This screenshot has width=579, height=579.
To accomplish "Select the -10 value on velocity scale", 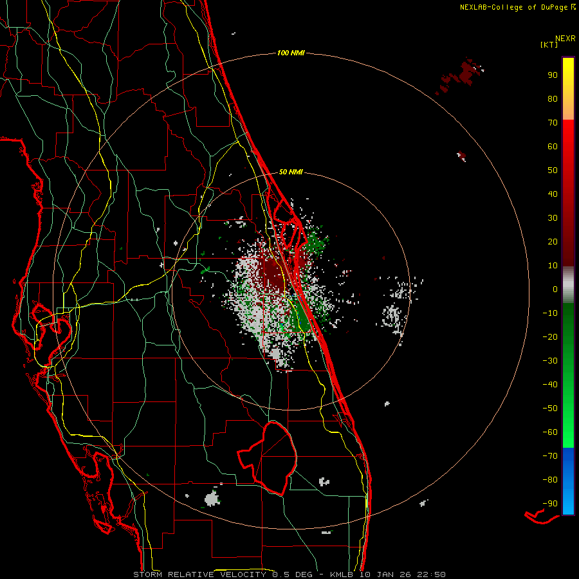I will [x=550, y=313].
